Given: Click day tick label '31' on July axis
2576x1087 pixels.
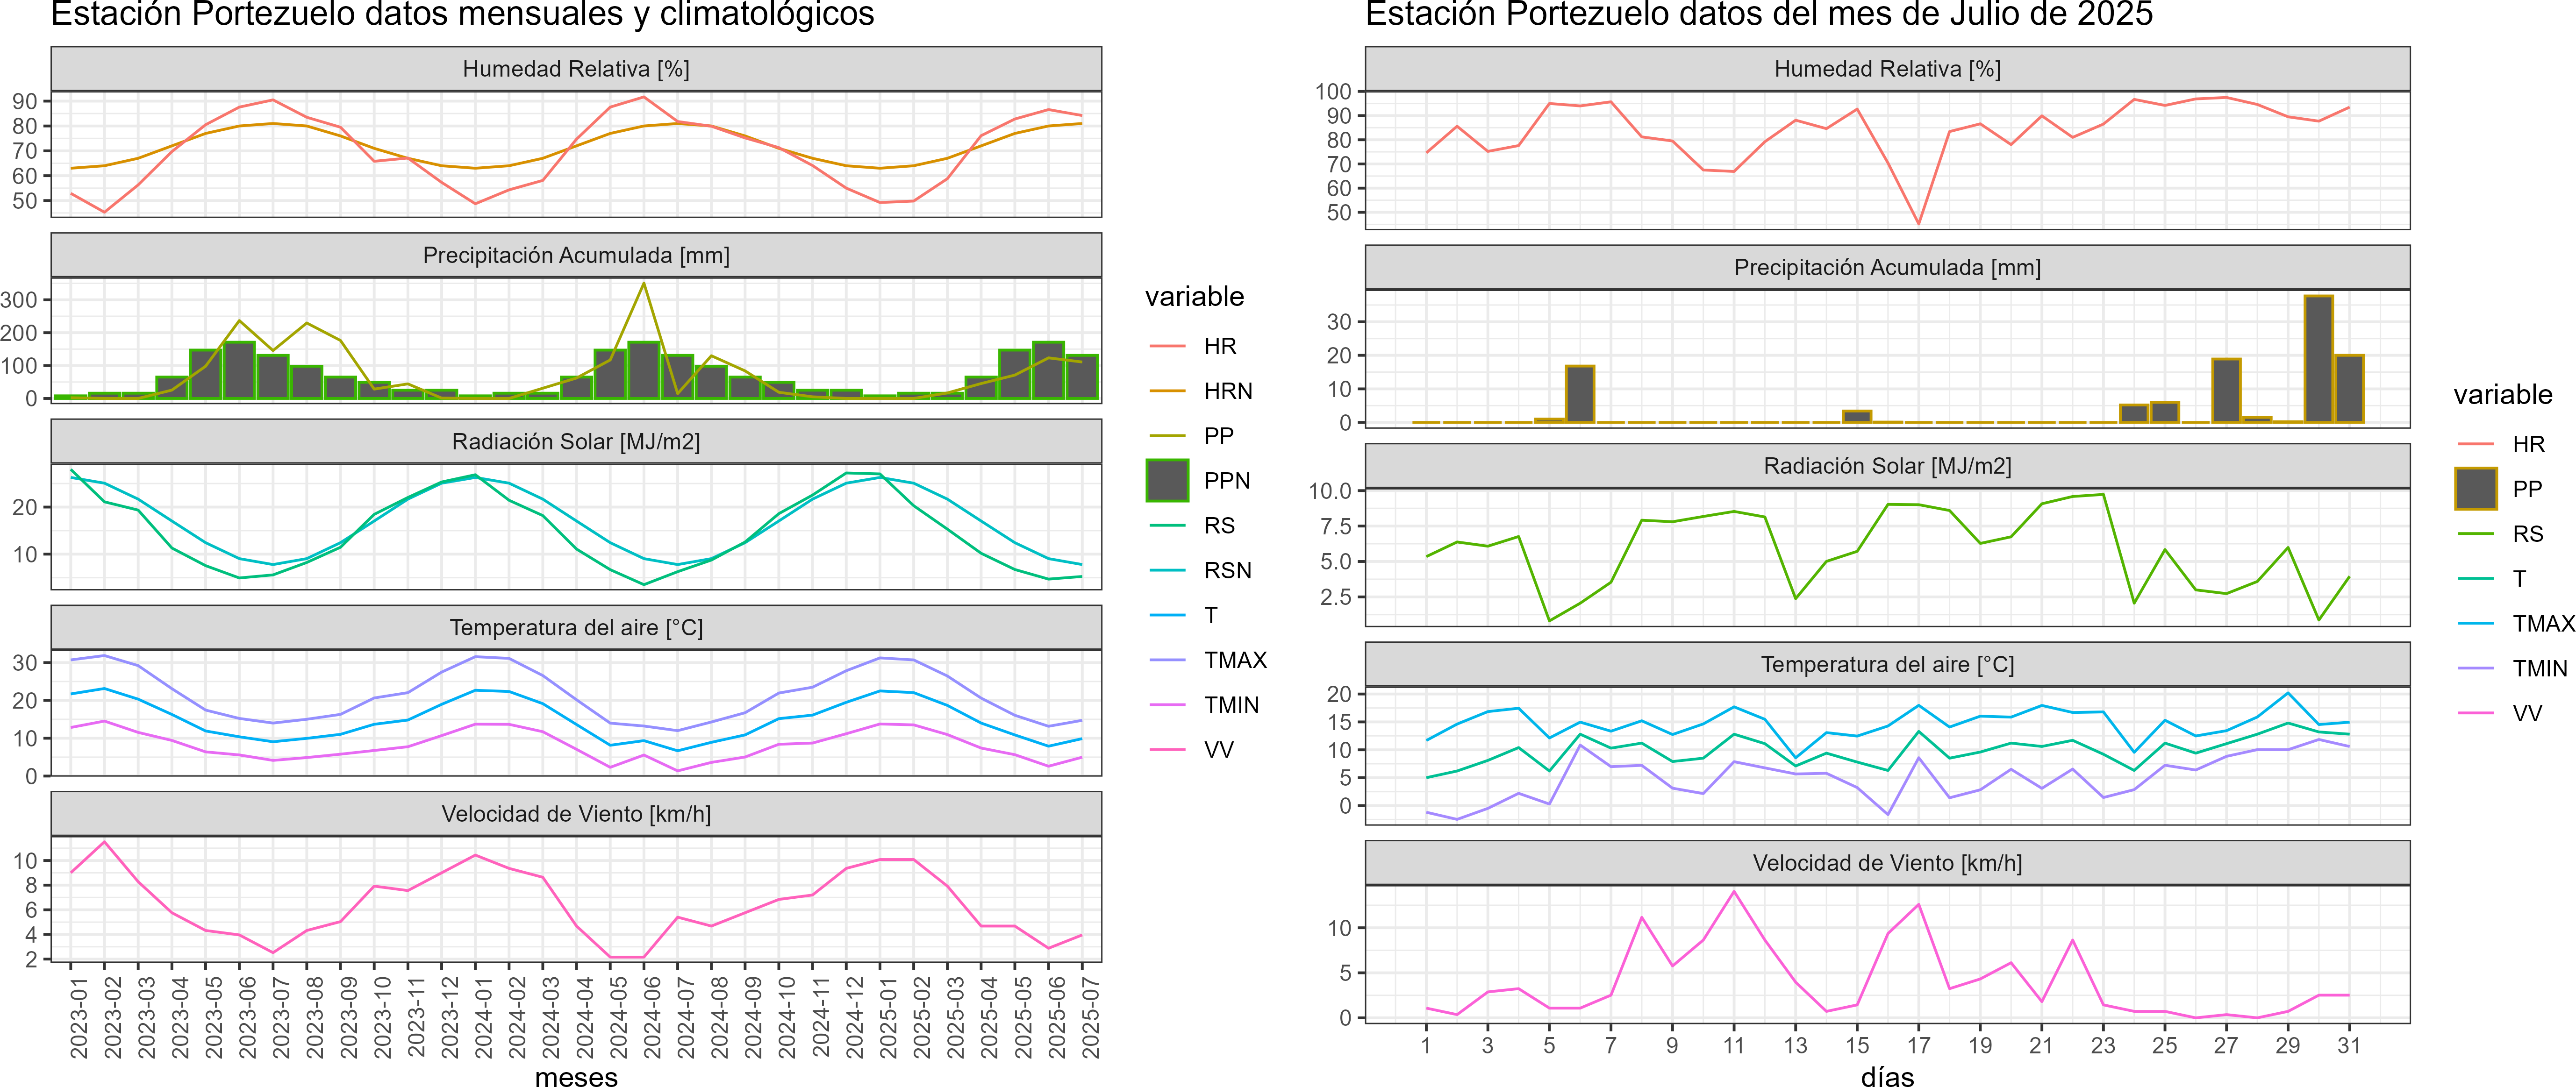Looking at the screenshot, I should tap(2349, 1045).
